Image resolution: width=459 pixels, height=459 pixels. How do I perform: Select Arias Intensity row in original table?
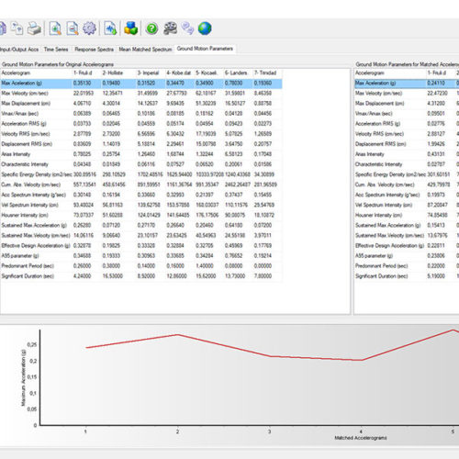coord(141,154)
